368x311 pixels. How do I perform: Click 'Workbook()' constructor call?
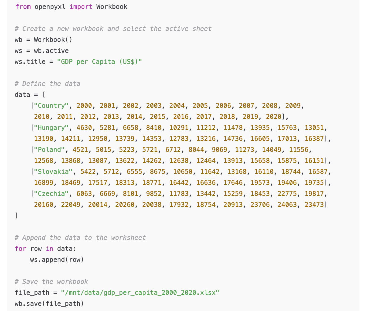(x=53, y=40)
